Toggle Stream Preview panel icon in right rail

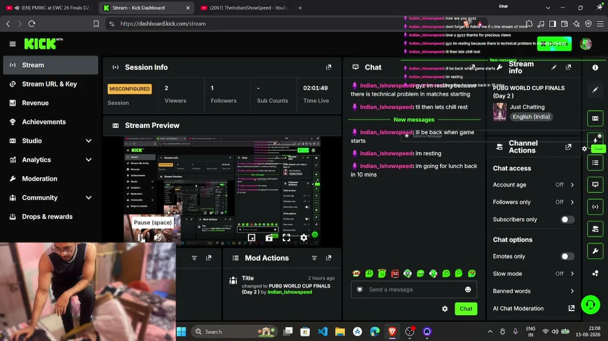pos(595,118)
